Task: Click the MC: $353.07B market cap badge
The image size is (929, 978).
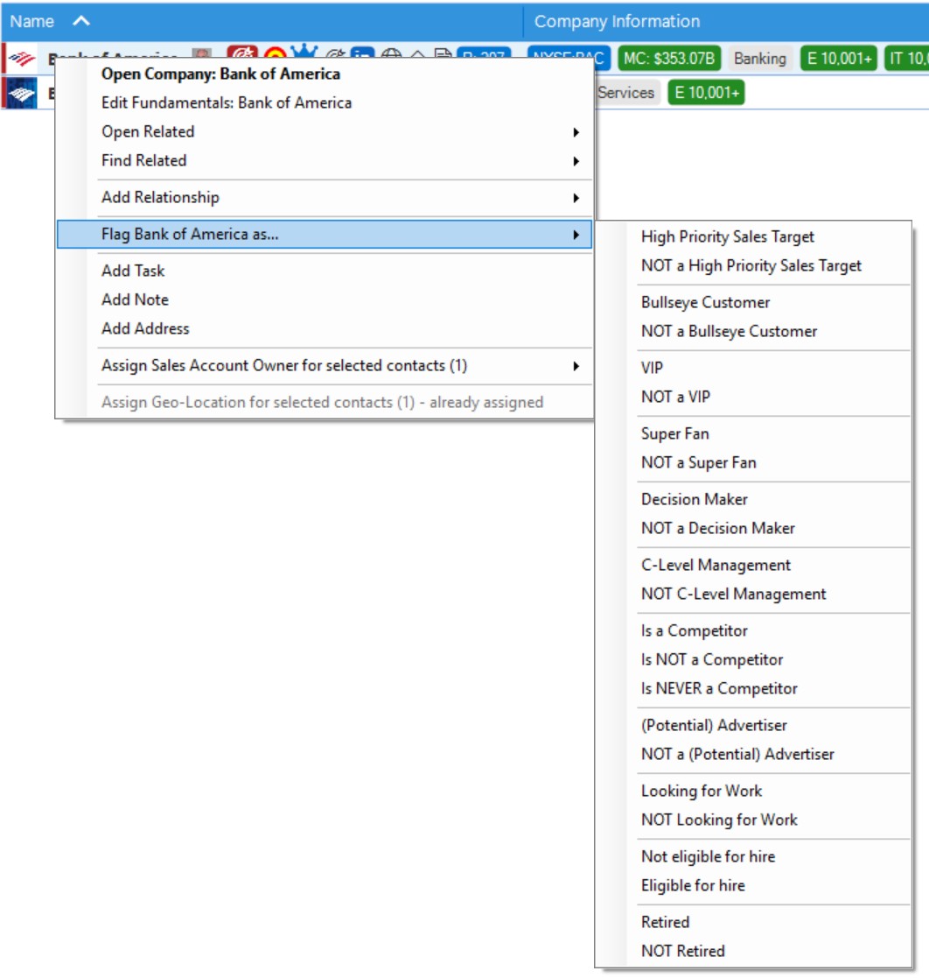Action: point(669,59)
